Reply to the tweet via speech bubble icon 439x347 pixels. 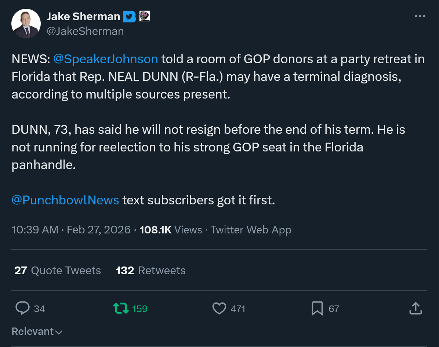pos(22,308)
